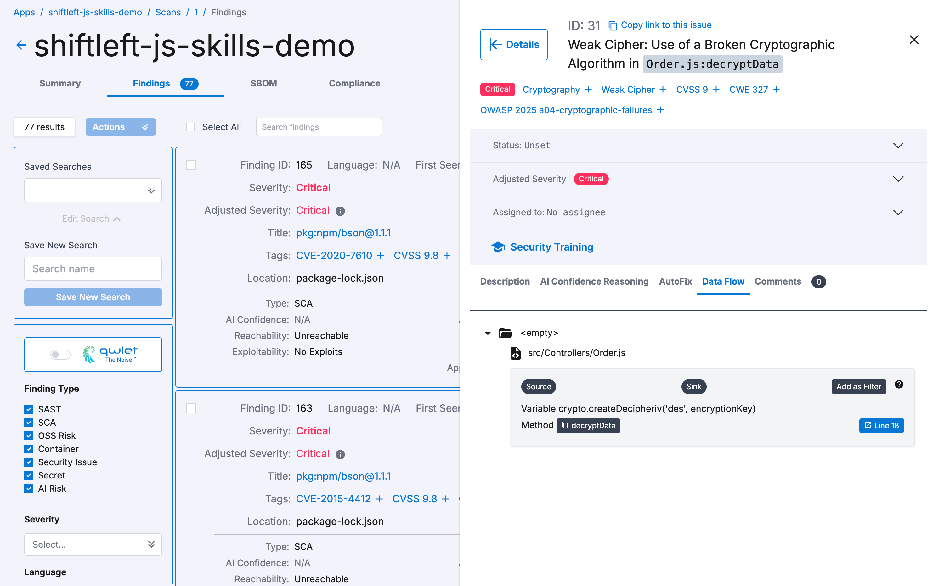Click the Save New Search button
This screenshot has width=933, height=586.
[93, 297]
